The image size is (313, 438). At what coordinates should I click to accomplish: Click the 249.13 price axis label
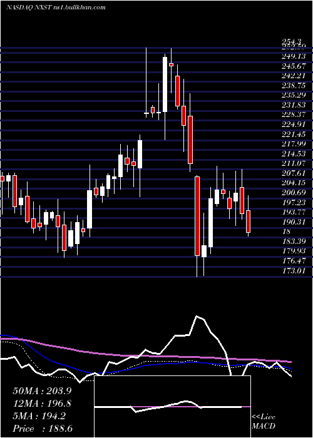[293, 56]
